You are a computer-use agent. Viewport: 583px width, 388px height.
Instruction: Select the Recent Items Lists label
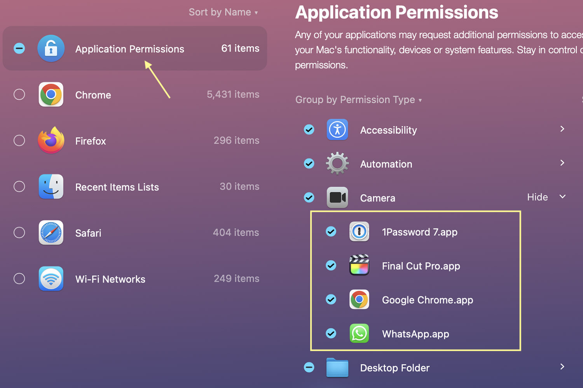117,187
